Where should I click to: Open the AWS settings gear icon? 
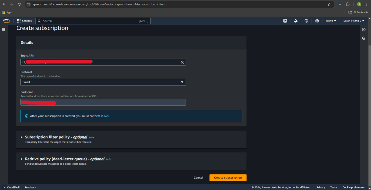(x=317, y=21)
